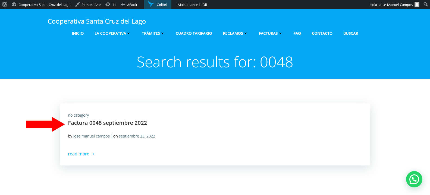Open the Factura 0048 septiembre 2022 post title
430x195 pixels.
point(107,123)
